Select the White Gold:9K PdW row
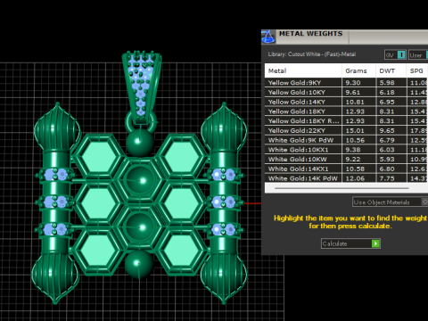Viewport: 428px width, 321px height. tap(346, 140)
